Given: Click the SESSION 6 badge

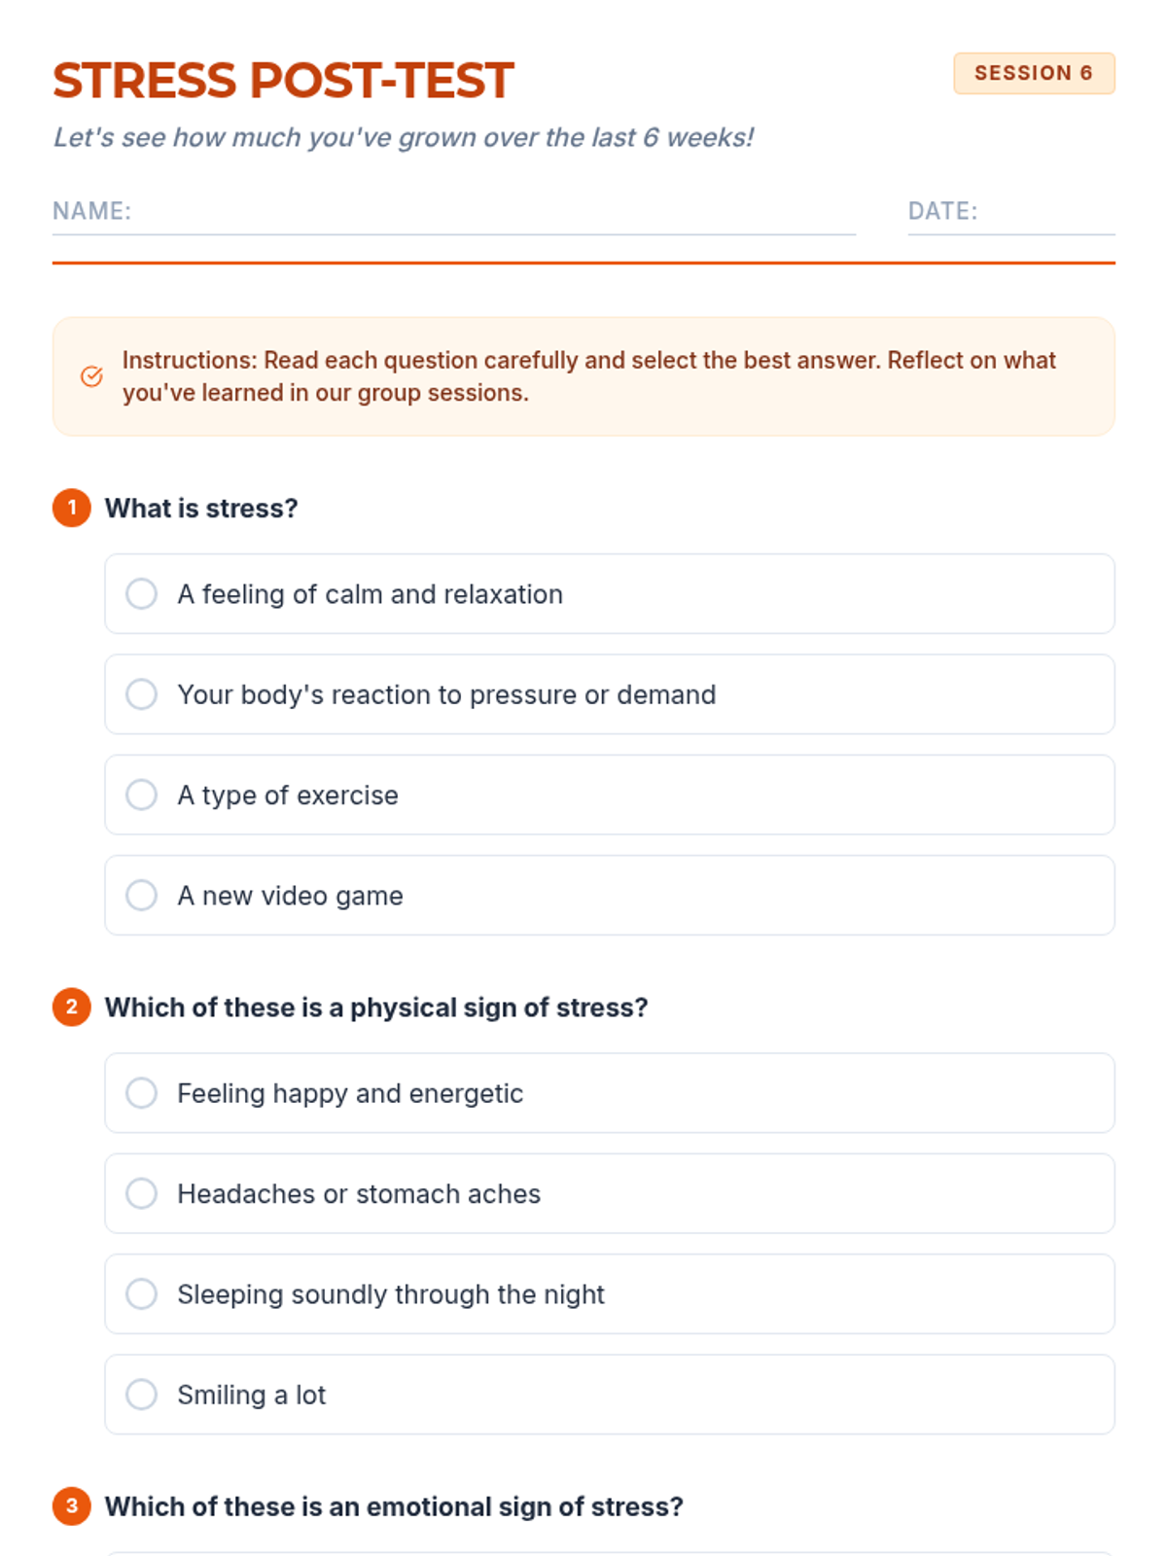Looking at the screenshot, I should [1034, 74].
